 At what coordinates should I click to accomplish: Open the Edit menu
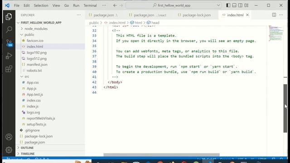point(27,5)
